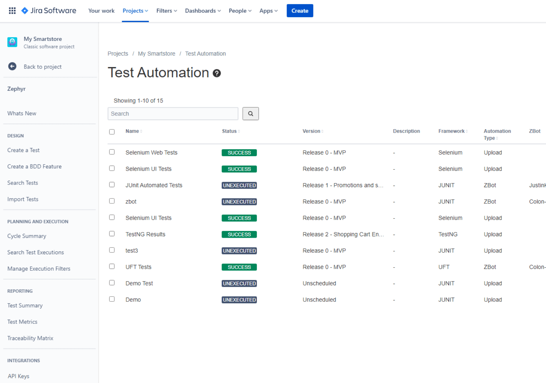Select the TestNG Results row checkbox

[112, 234]
